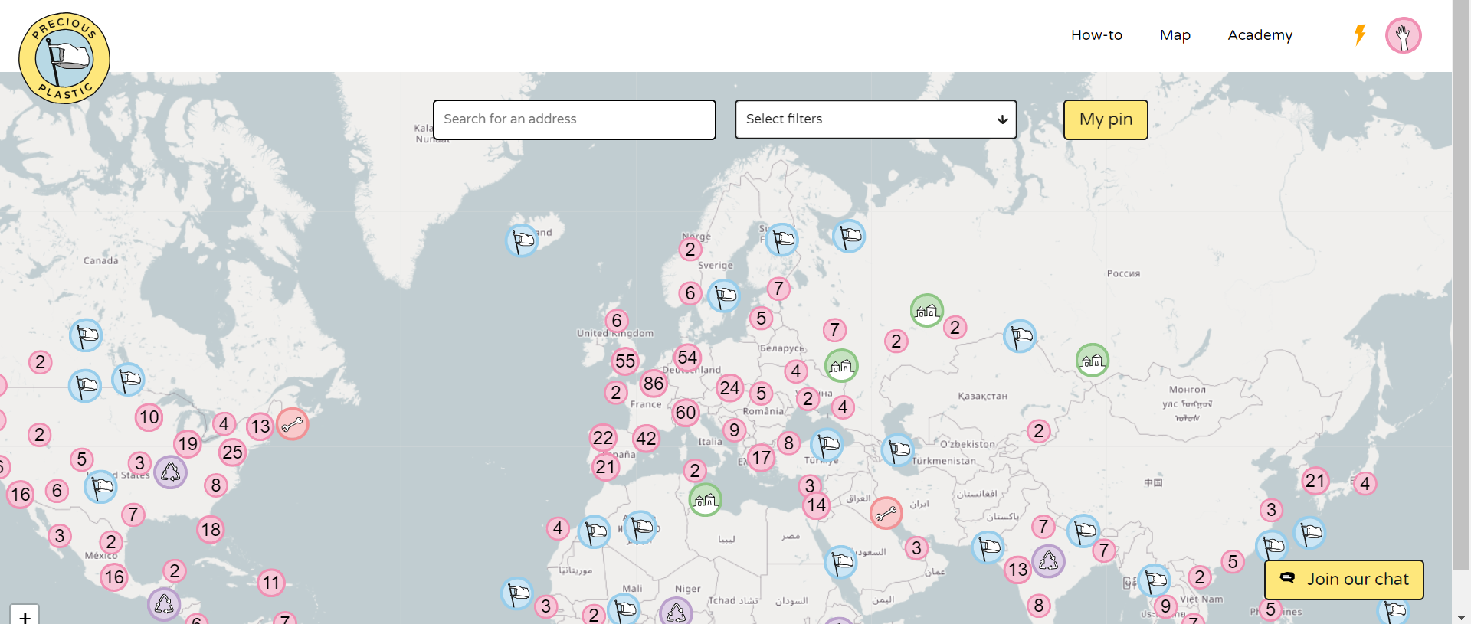Expand the cluster of 10 pins in US
The width and height of the screenshot is (1471, 624).
149,417
